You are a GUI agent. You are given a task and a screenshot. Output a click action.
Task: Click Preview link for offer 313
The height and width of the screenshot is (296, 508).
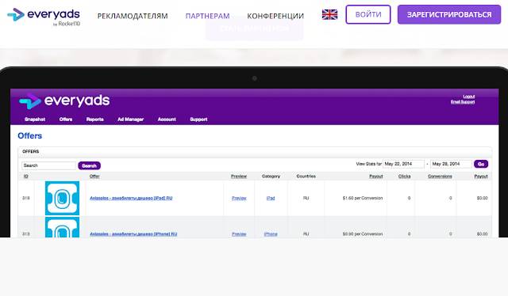point(239,234)
